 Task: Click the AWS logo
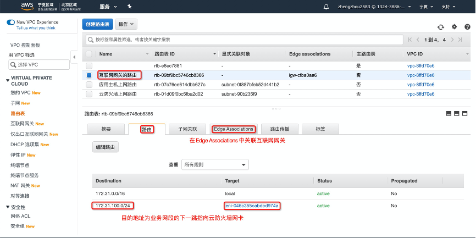point(27,7)
